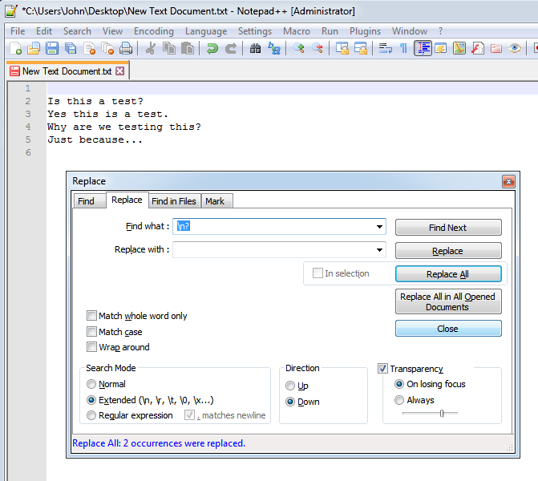Open the Macro menu
This screenshot has height=481, width=538.
pyautogui.click(x=297, y=31)
